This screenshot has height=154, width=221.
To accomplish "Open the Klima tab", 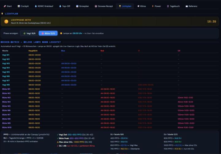I will (142, 6).
